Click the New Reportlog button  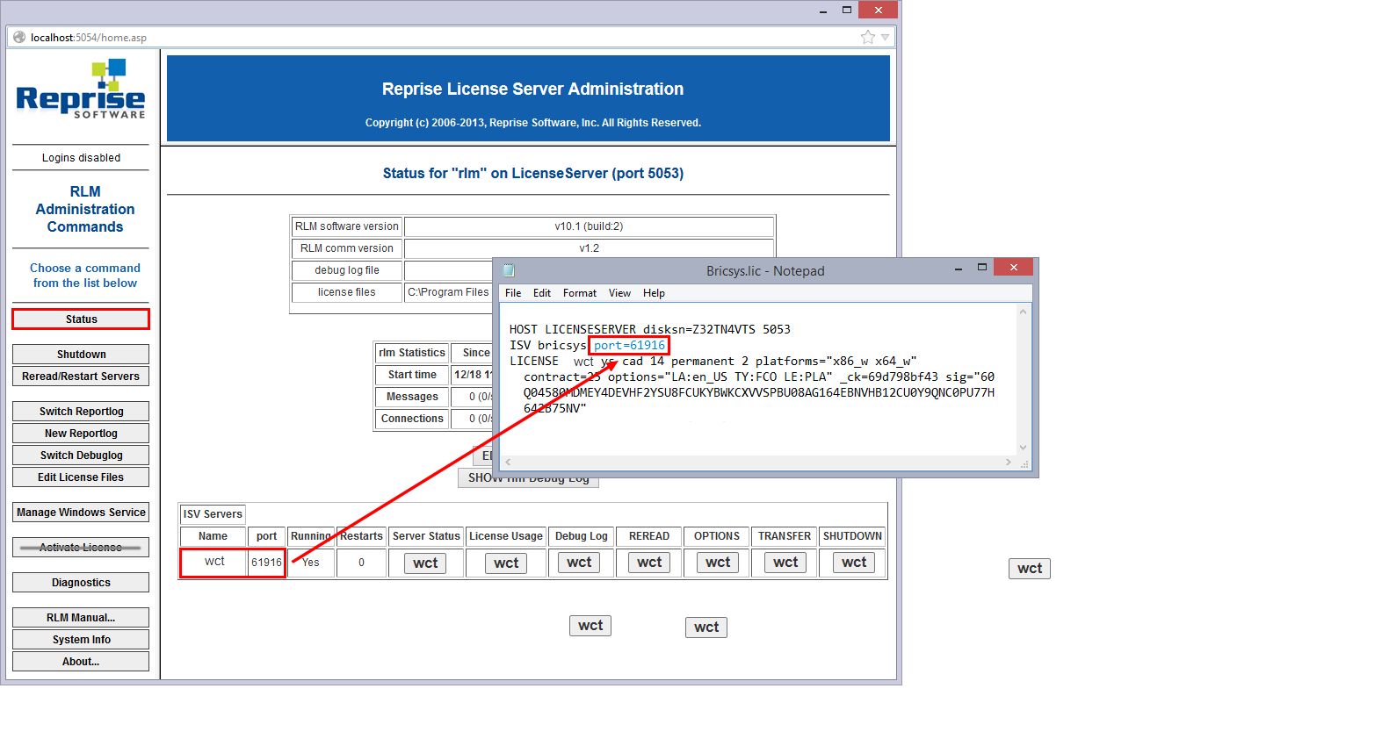(x=81, y=434)
